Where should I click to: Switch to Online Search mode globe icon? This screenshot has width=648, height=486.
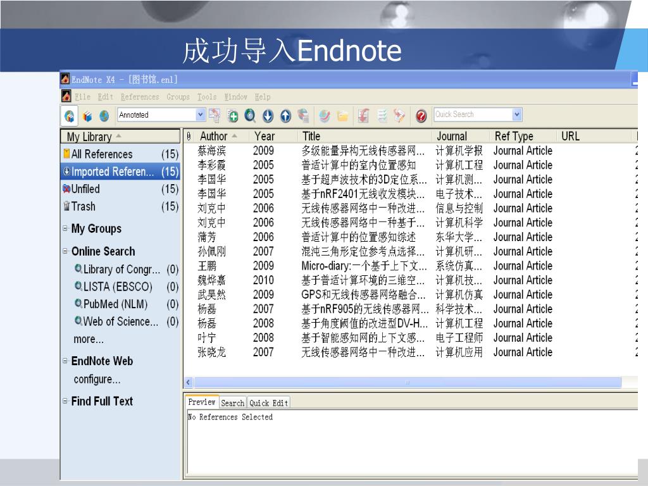point(104,116)
